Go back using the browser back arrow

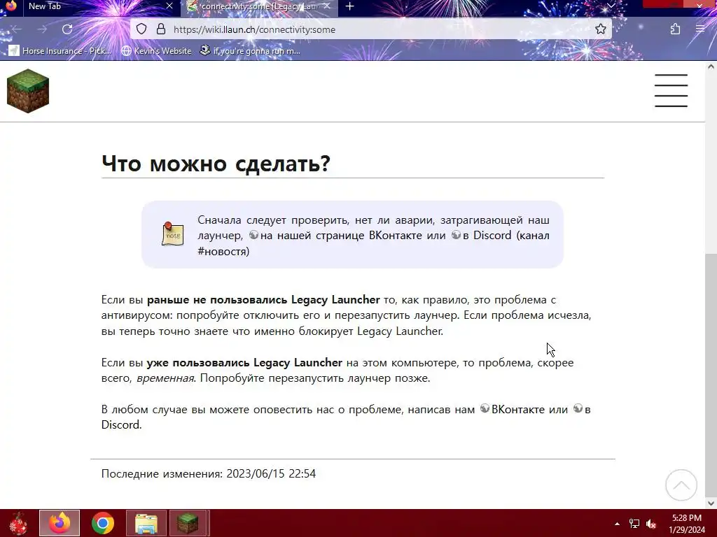pos(17,29)
